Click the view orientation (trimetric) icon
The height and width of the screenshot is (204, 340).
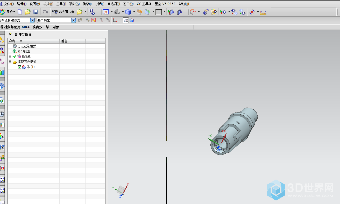[117, 12]
